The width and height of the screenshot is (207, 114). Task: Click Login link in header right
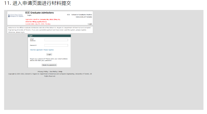click(90, 24)
